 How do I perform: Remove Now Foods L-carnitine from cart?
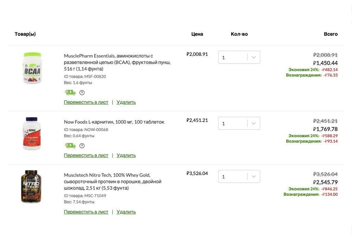point(126,155)
